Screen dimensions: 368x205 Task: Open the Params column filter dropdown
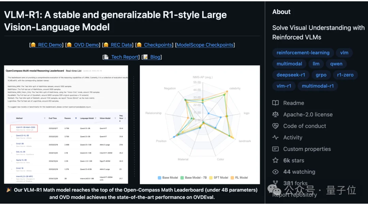coord(76,118)
